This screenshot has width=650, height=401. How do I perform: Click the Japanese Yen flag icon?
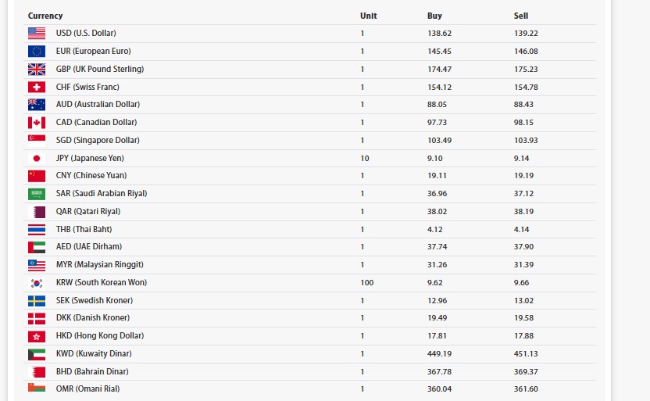(37, 158)
